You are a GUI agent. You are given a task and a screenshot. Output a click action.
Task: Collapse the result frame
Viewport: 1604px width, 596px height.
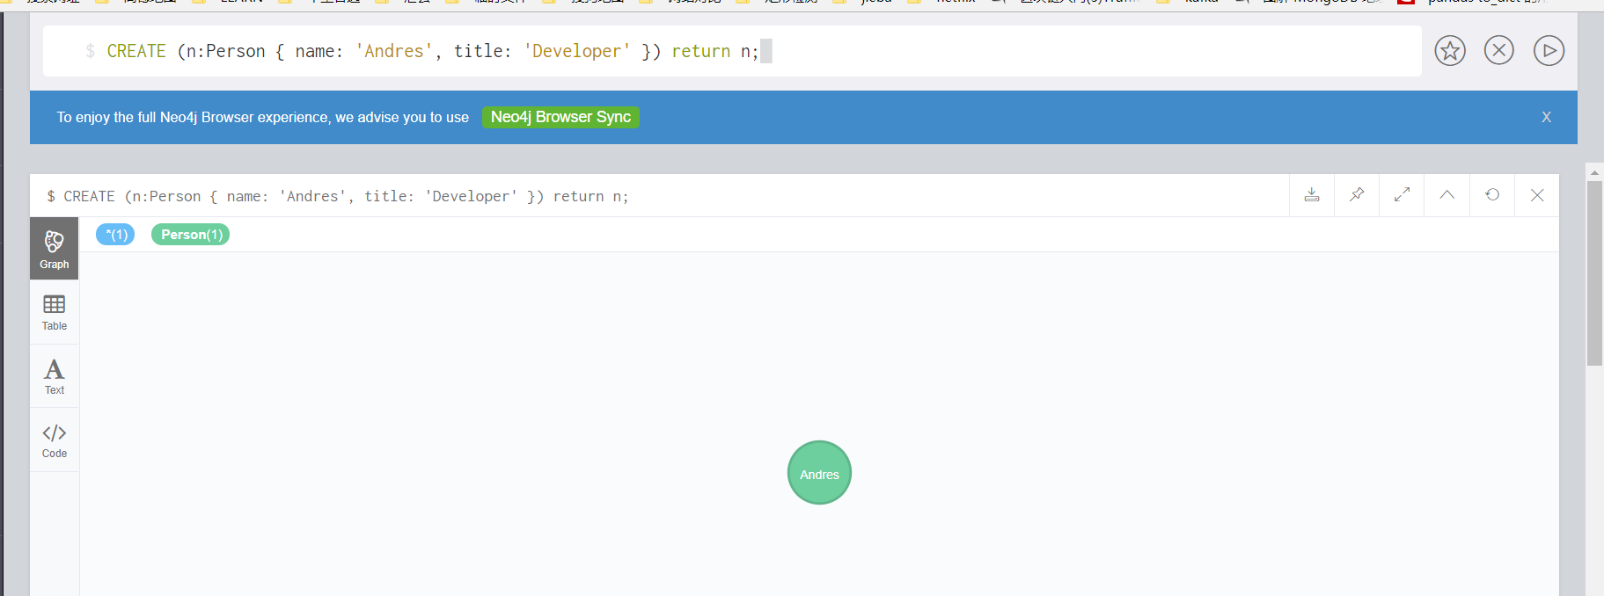click(1447, 195)
